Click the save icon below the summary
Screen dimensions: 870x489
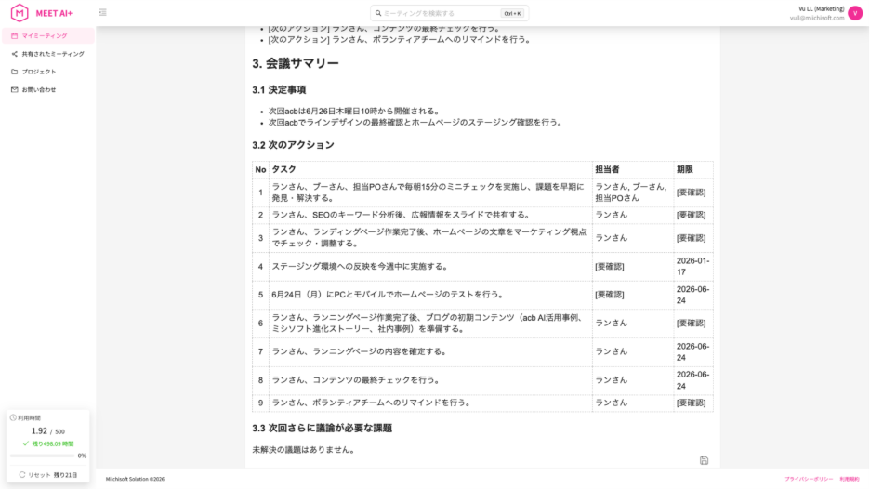pyautogui.click(x=704, y=460)
